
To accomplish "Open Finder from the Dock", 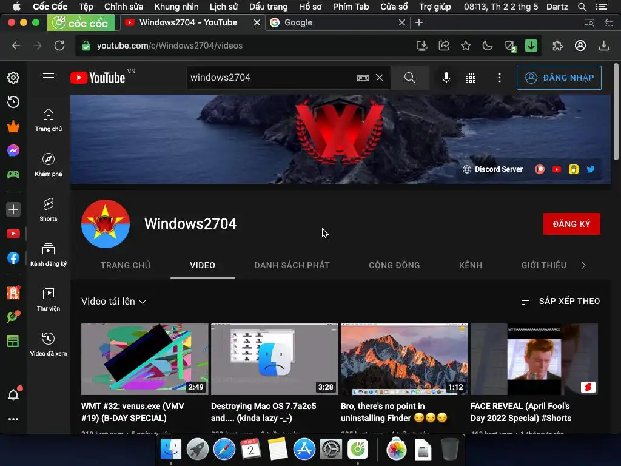I will click(x=170, y=449).
